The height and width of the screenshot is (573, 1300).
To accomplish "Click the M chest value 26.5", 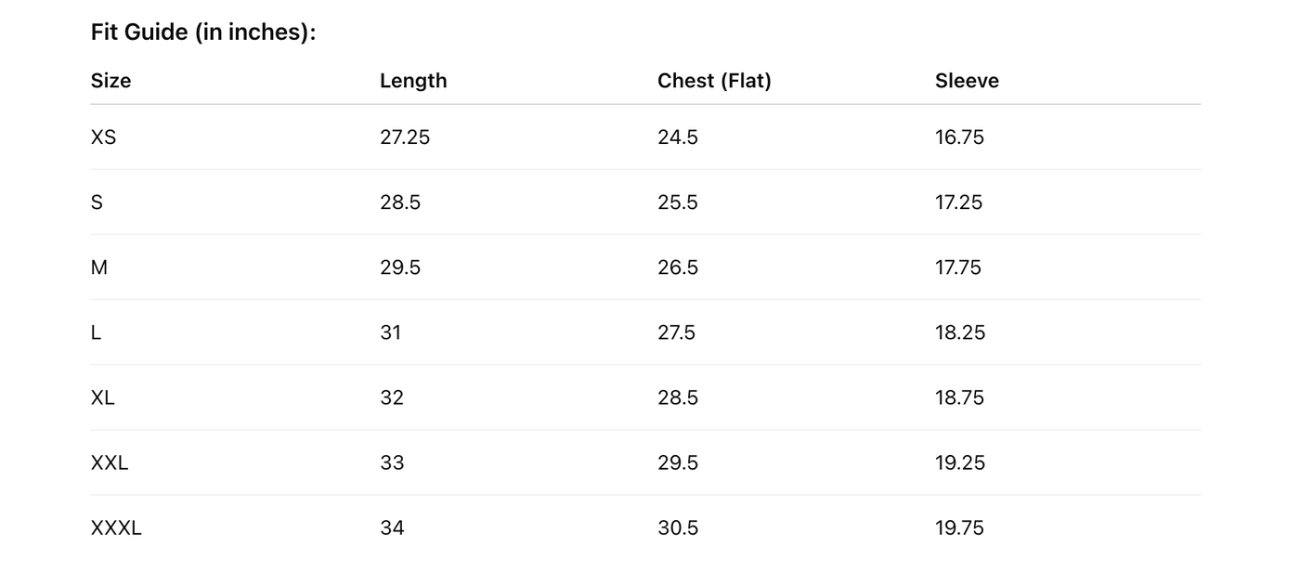I will (678, 267).
